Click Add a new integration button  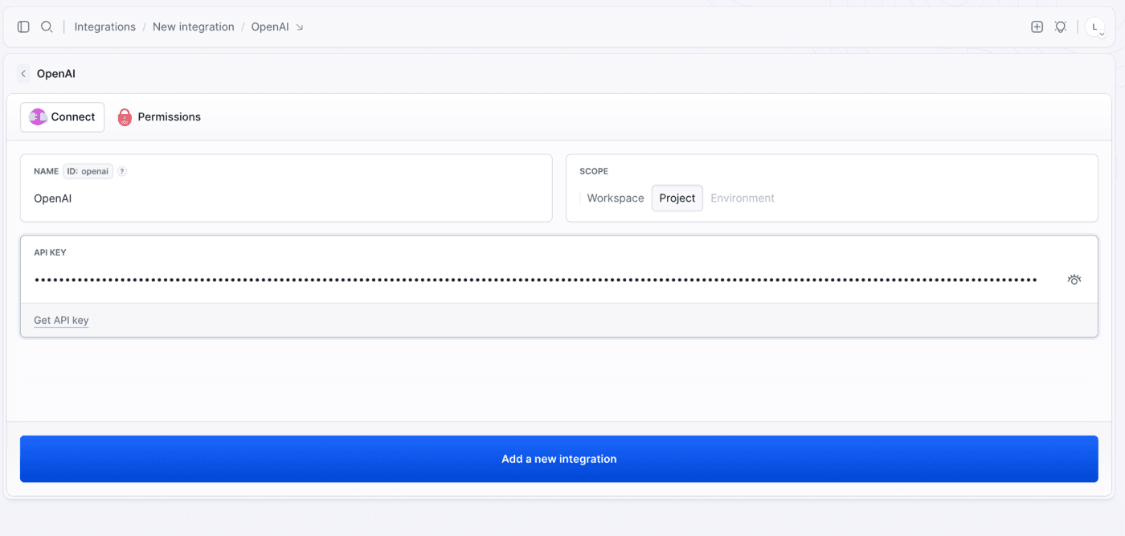[x=559, y=459]
